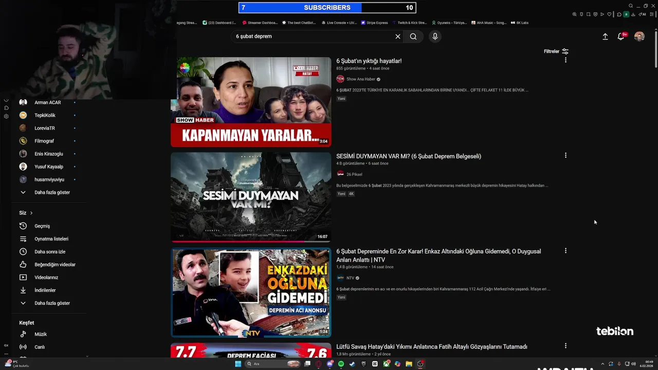Click the browser heart/favorites toolbar icon
Screen dimensions: 658x370
[x=610, y=14]
